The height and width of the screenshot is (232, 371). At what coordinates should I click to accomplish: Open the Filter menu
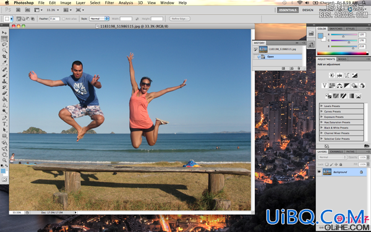109,3
